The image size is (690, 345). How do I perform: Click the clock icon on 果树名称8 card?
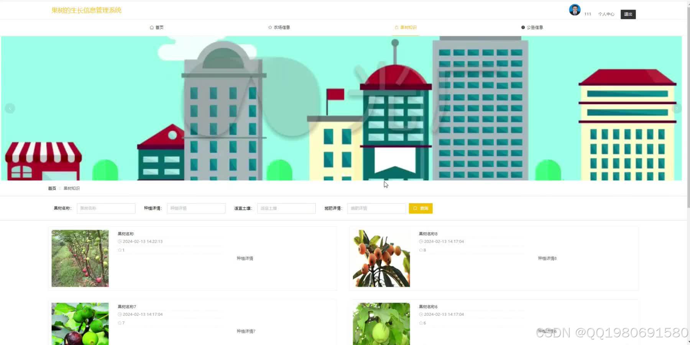pos(421,242)
